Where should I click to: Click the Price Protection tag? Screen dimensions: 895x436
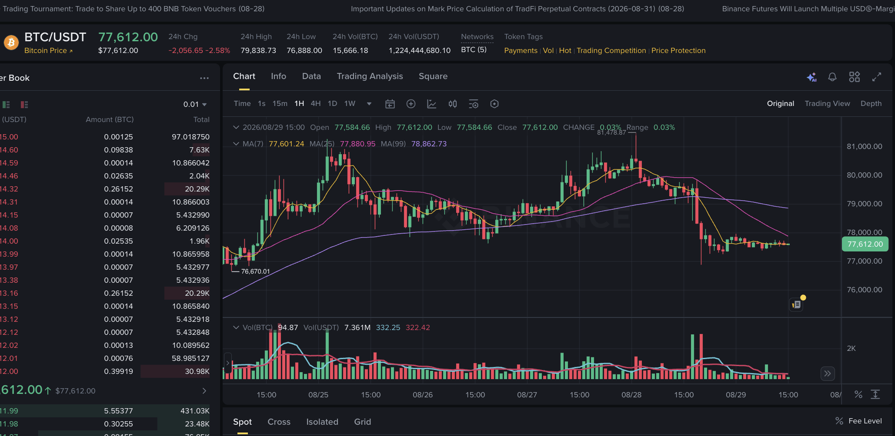coord(678,51)
